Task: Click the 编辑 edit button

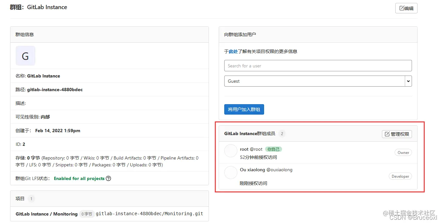Action: point(406,8)
